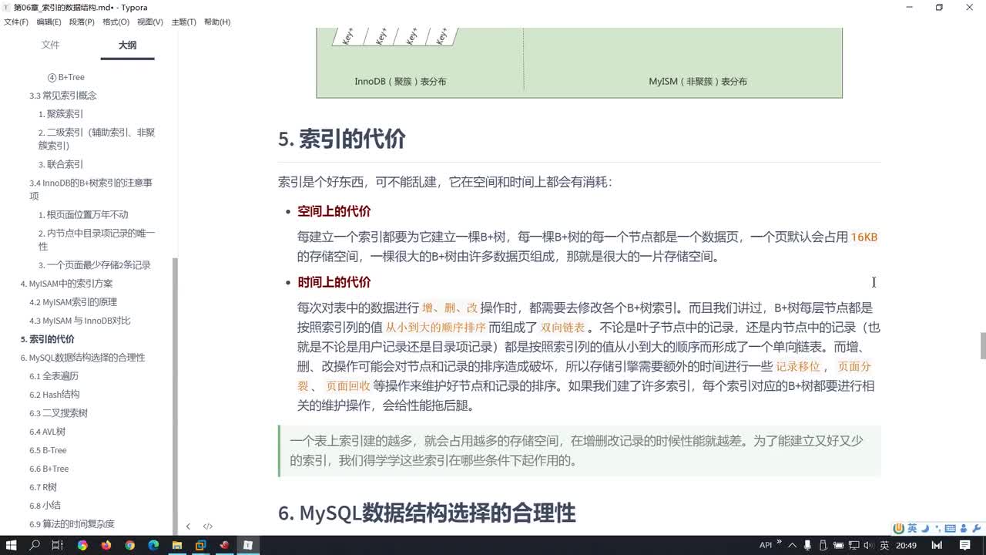This screenshot has width=986, height=555.
Task: Open the 视图(V) menu
Action: pos(150,22)
